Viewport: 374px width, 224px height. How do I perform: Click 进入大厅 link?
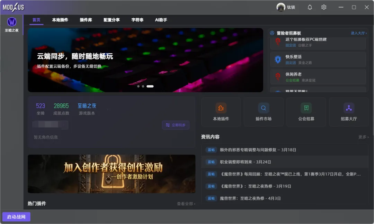[x=359, y=33]
